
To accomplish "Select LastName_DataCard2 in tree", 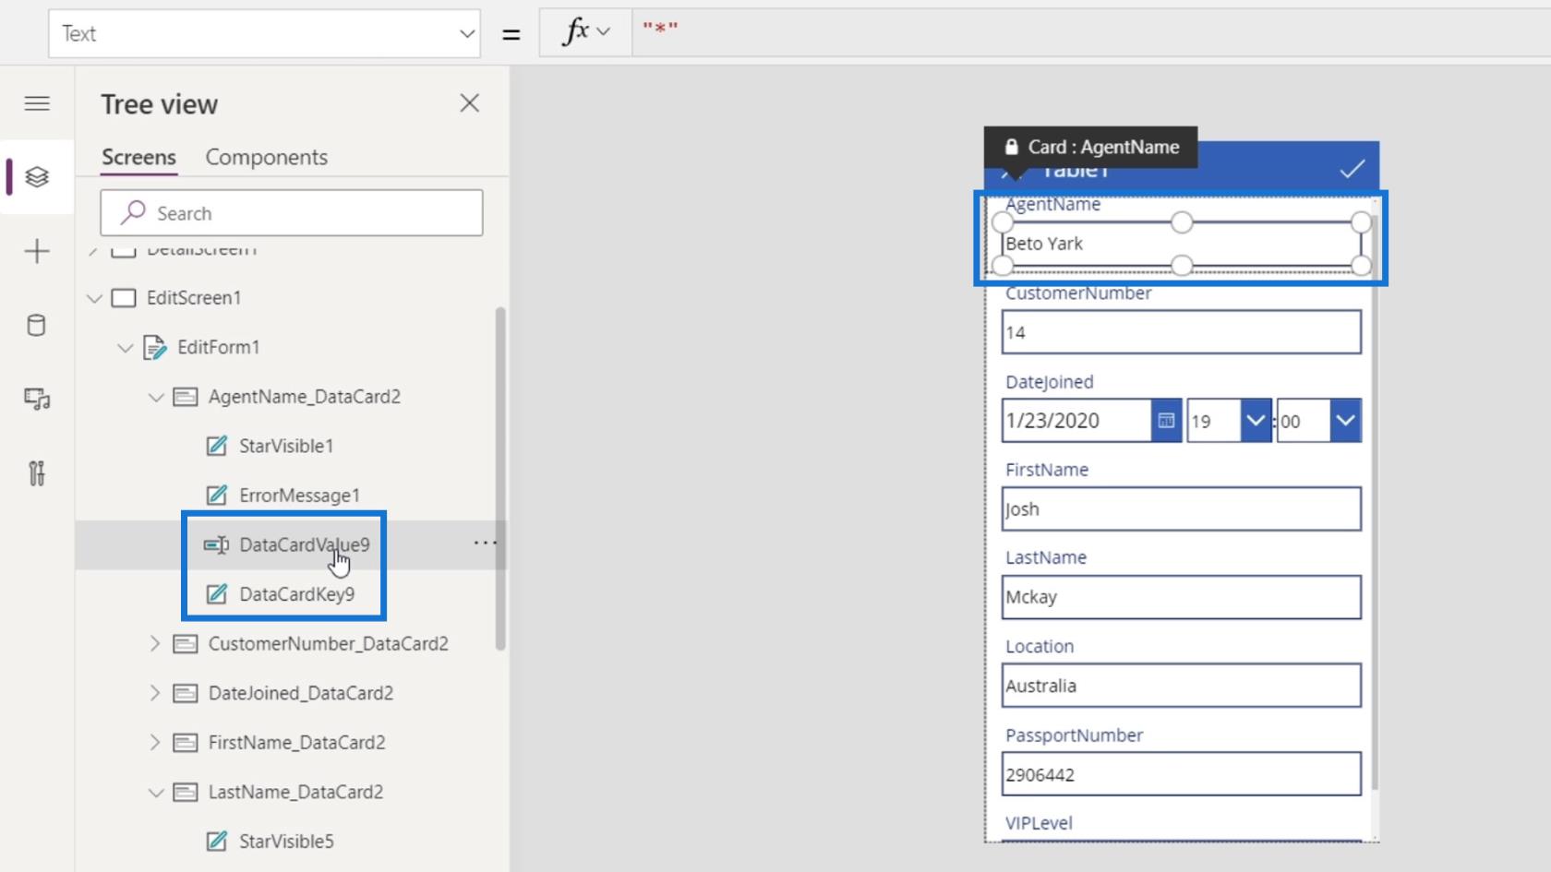I will 295,792.
